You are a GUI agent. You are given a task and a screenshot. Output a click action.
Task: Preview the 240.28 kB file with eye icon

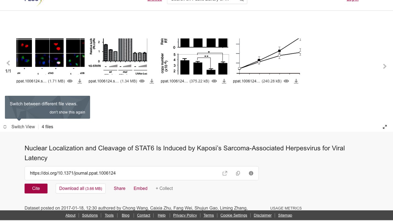point(286,81)
